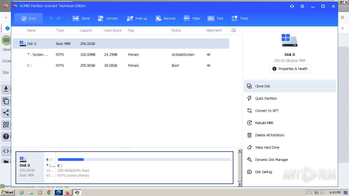Click Quick Partition option
This screenshot has width=349, height=196.
point(290,98)
